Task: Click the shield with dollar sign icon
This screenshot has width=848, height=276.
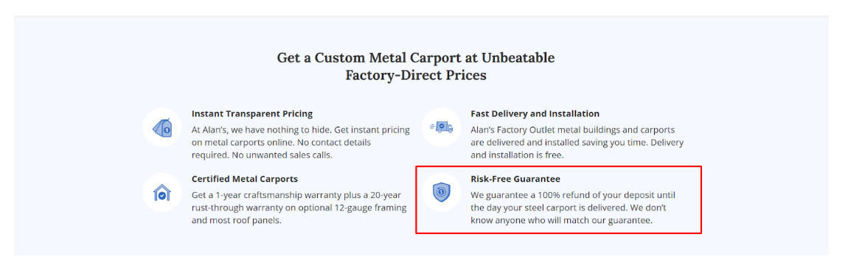Action: (441, 192)
